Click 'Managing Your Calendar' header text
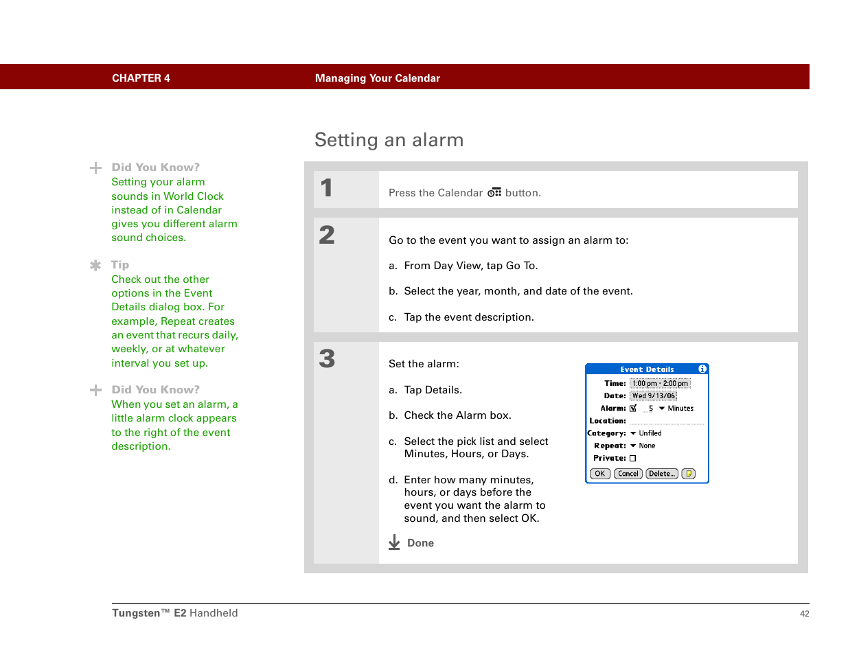This screenshot has width=848, height=655. pos(378,78)
